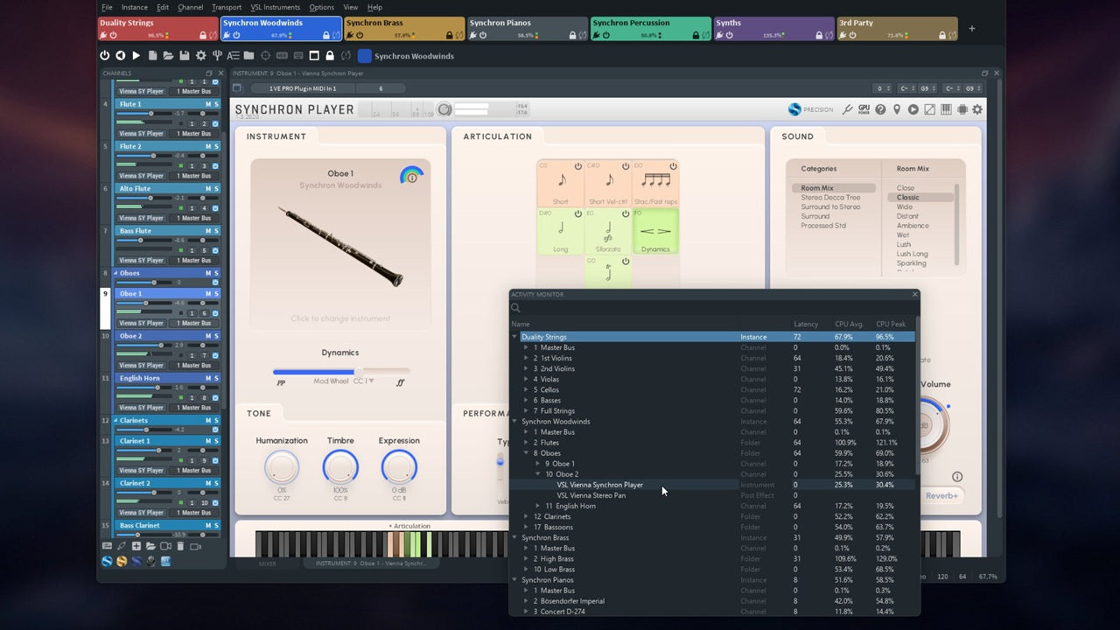Click the GPU Power icon in Synchron Player
Viewport: 1120px width, 630px height.
point(864,109)
